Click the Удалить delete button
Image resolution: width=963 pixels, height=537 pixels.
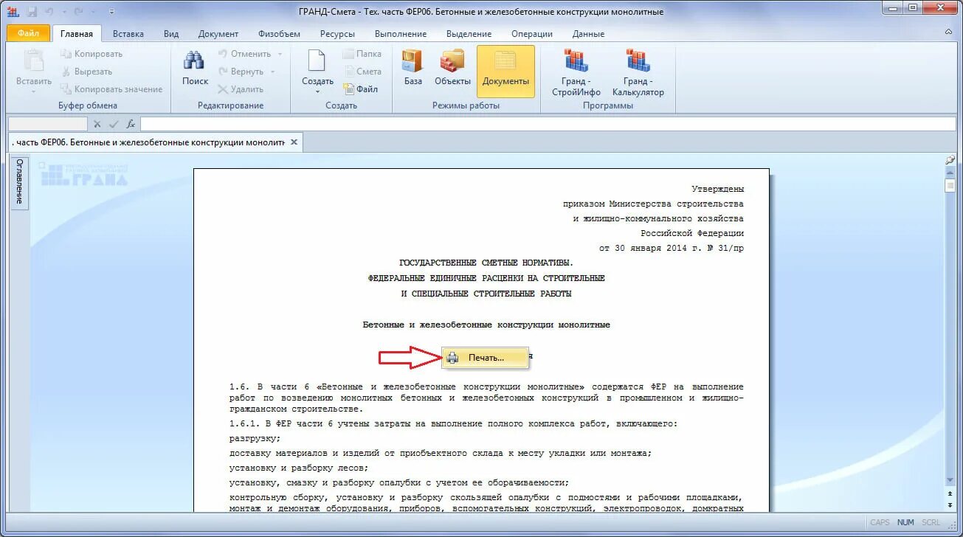241,89
